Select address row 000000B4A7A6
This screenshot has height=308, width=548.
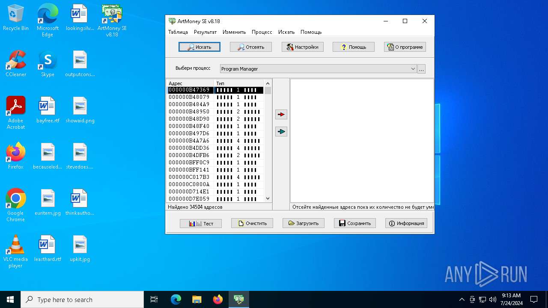(215, 141)
